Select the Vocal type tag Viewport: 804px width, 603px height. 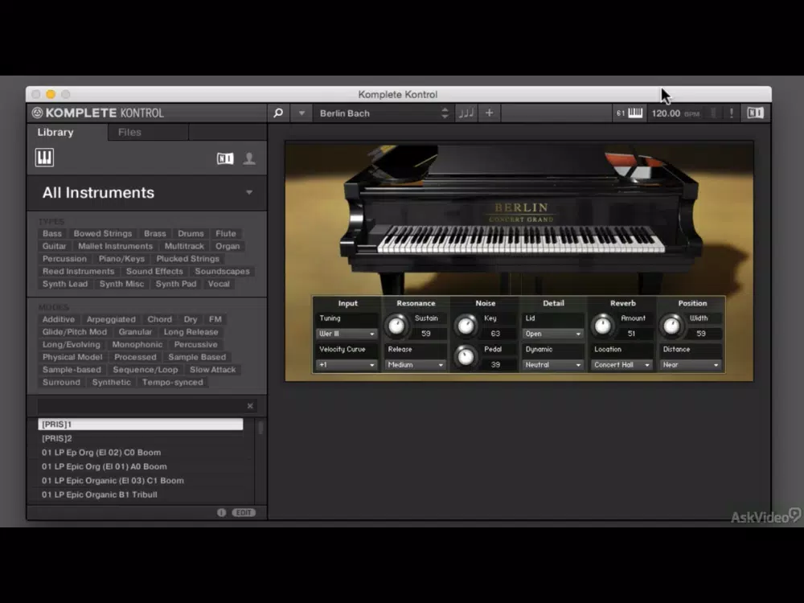[219, 284]
